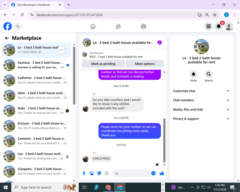Image resolution: width=240 pixels, height=192 pixels.
Task: Expand Customize chat section
Action: click(201, 91)
